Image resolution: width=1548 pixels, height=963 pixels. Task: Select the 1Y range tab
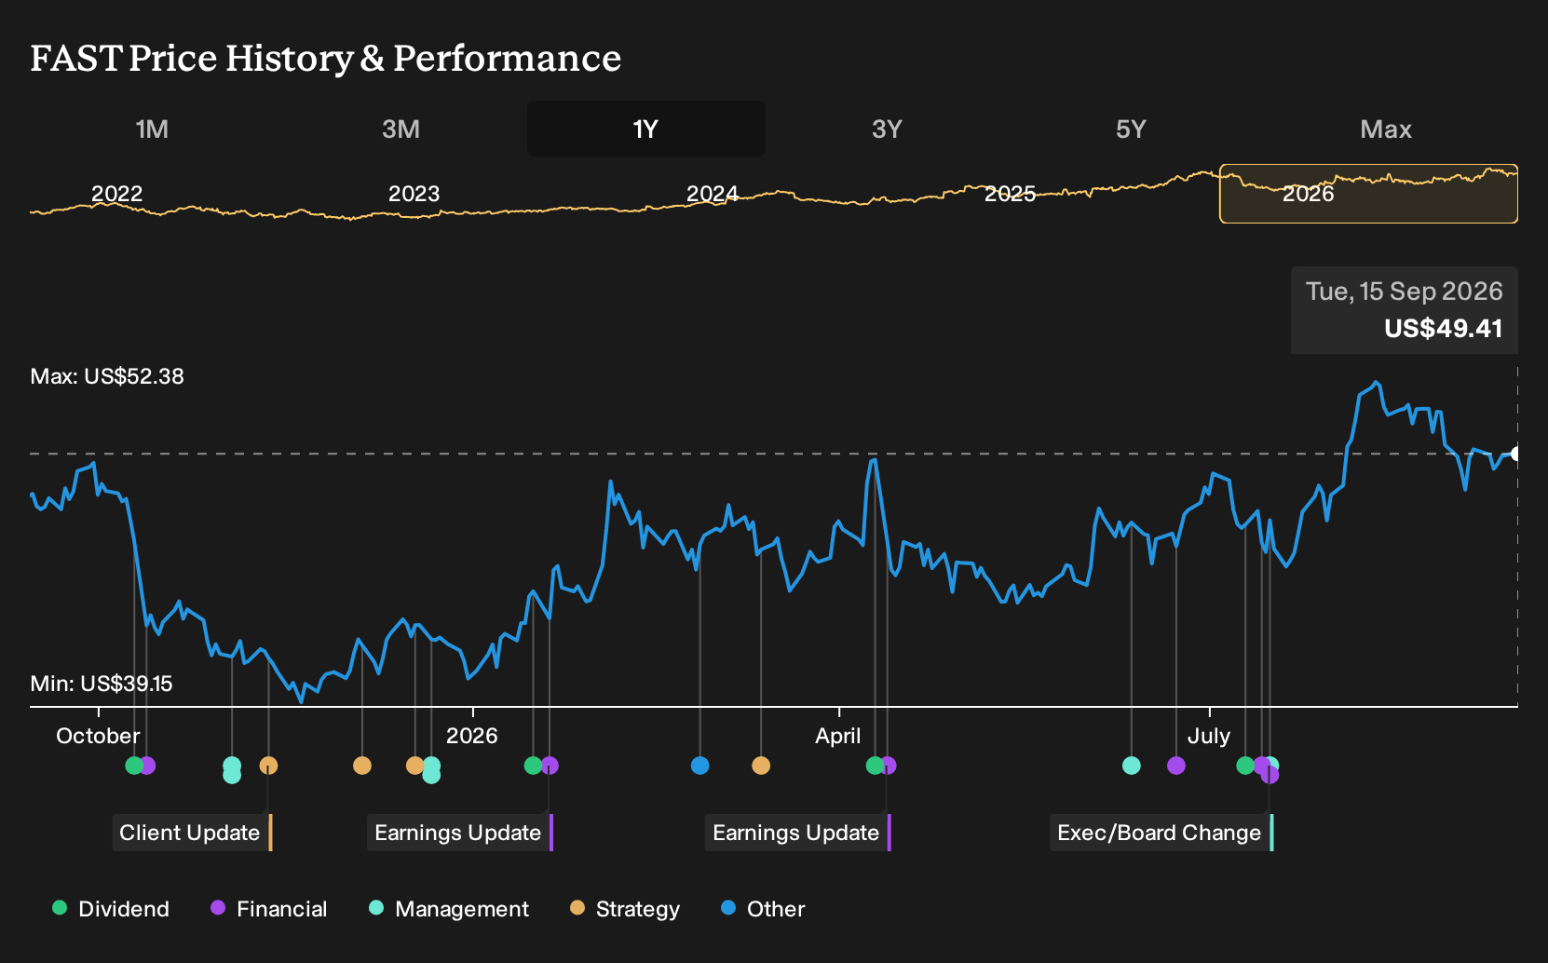646,129
